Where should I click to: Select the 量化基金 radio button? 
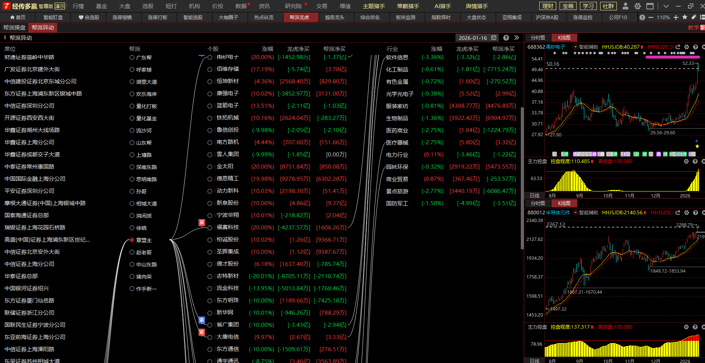pos(132,118)
